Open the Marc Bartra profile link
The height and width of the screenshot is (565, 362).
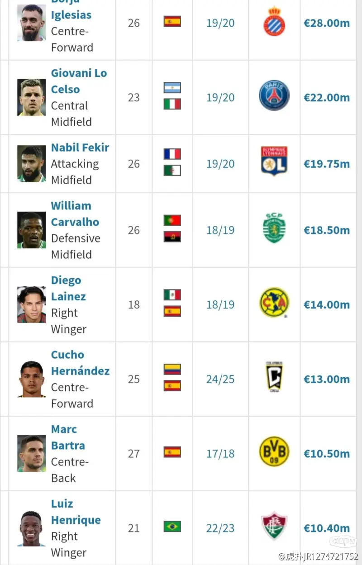68,437
